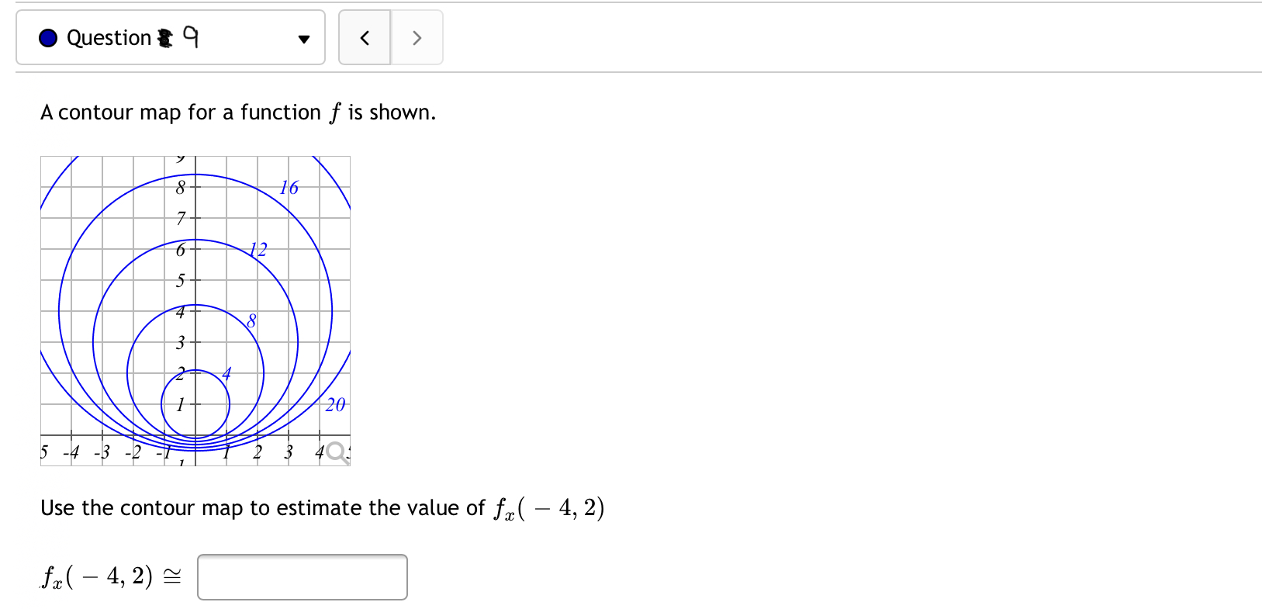Click the bookmark mark next to Question label

click(164, 37)
